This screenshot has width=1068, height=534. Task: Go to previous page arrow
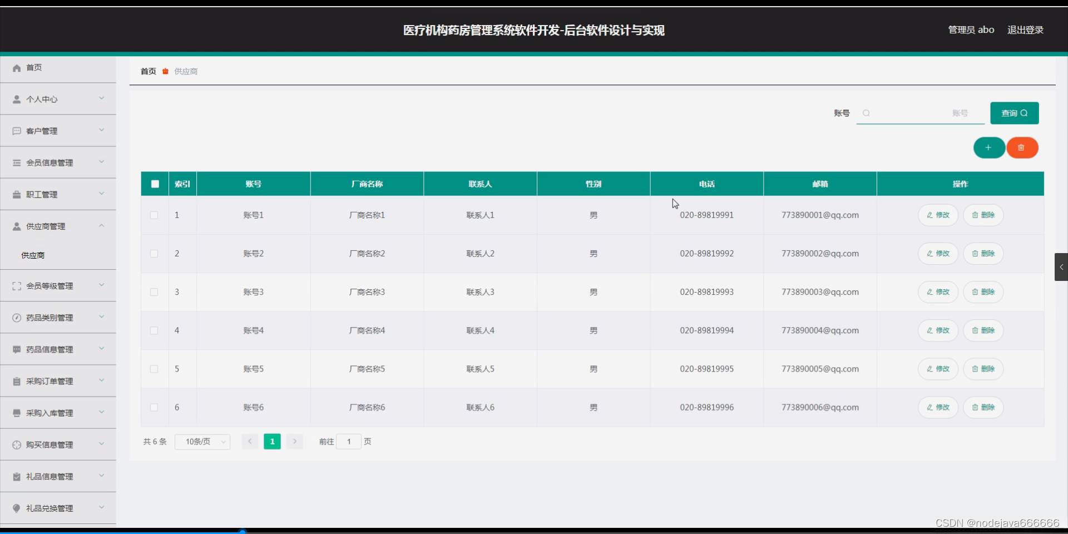pos(250,442)
